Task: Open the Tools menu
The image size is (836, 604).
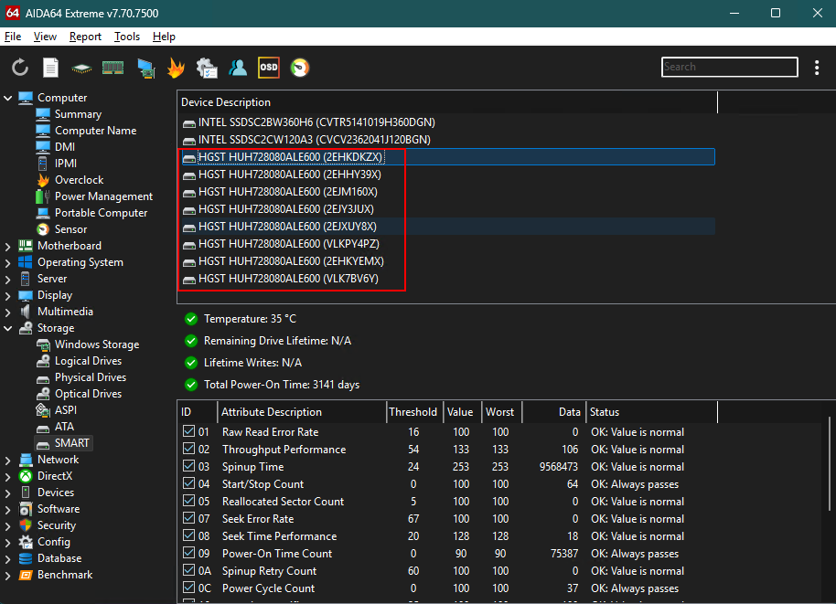Action: click(127, 37)
